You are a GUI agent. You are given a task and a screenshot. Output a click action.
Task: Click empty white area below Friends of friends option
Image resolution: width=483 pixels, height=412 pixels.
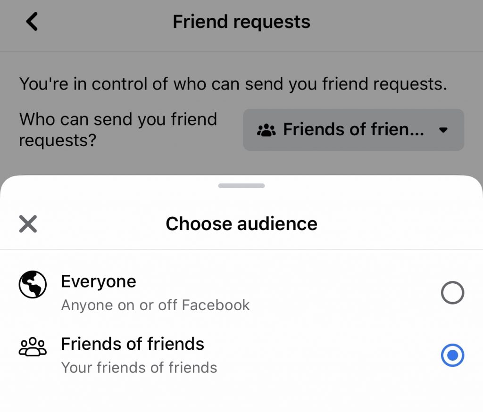pos(241,396)
